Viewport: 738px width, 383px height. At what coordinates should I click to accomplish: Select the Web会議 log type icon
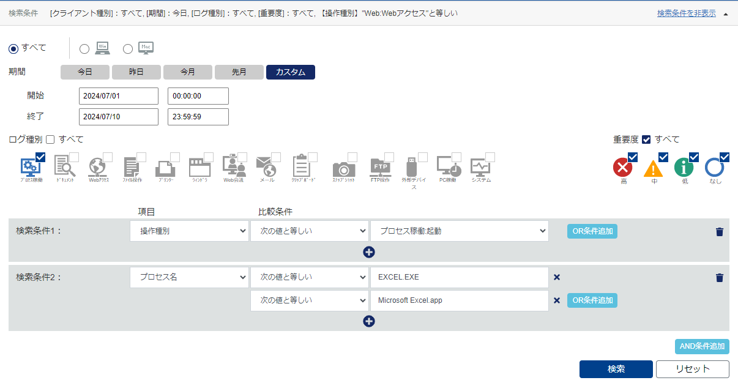233,166
